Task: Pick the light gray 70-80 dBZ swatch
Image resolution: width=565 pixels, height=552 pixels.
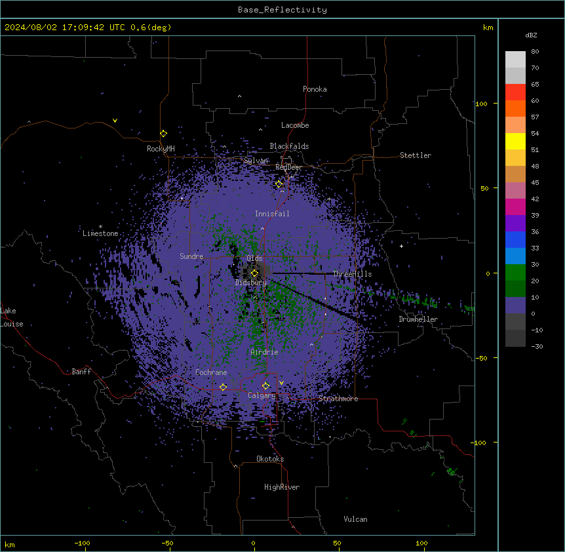Action: tap(515, 60)
